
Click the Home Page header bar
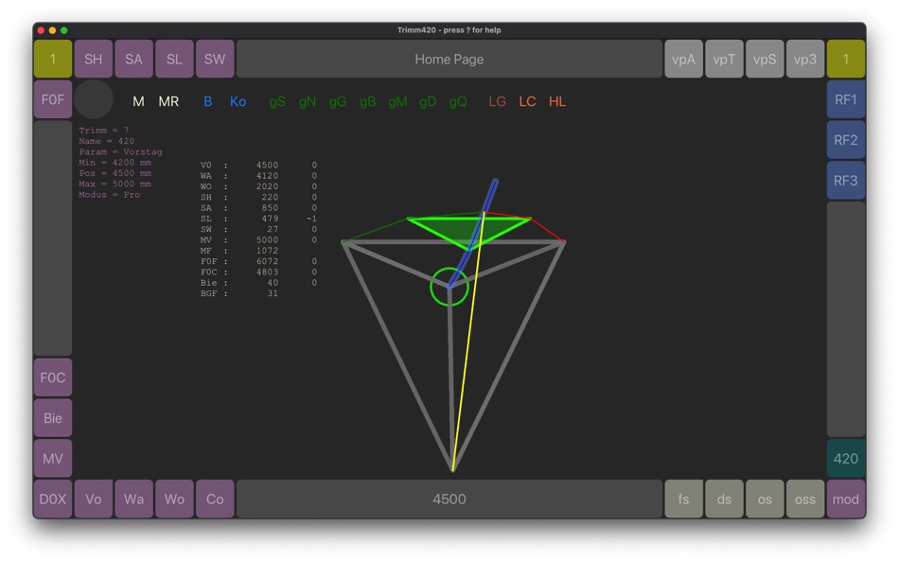tap(449, 59)
